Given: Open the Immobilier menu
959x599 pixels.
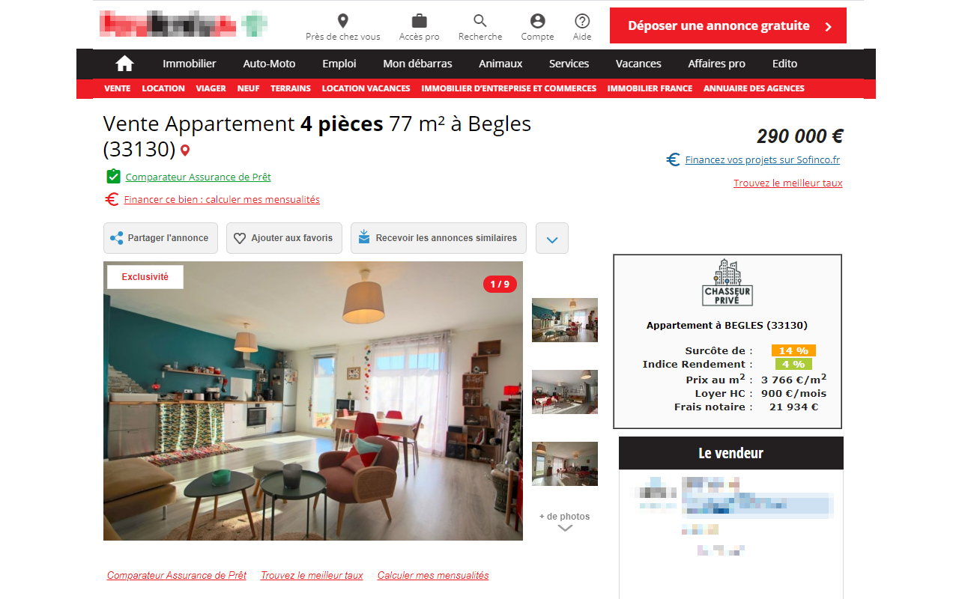Looking at the screenshot, I should (190, 64).
